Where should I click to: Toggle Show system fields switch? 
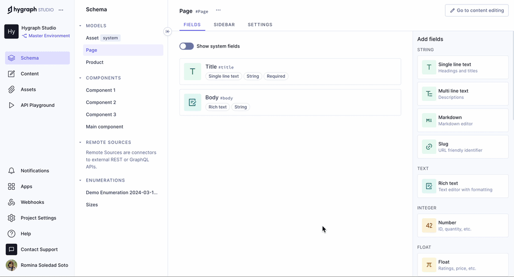click(186, 46)
